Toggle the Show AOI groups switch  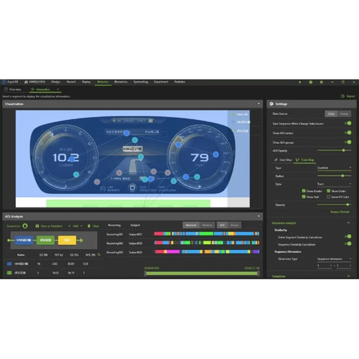(348, 142)
